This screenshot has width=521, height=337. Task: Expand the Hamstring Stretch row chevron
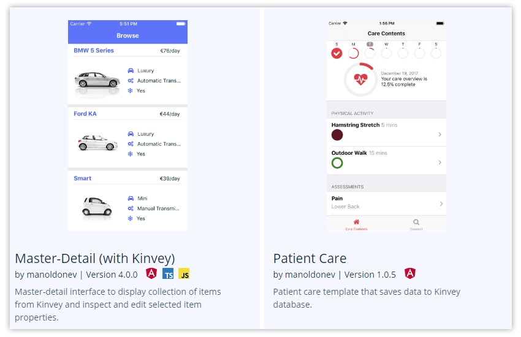point(439,135)
